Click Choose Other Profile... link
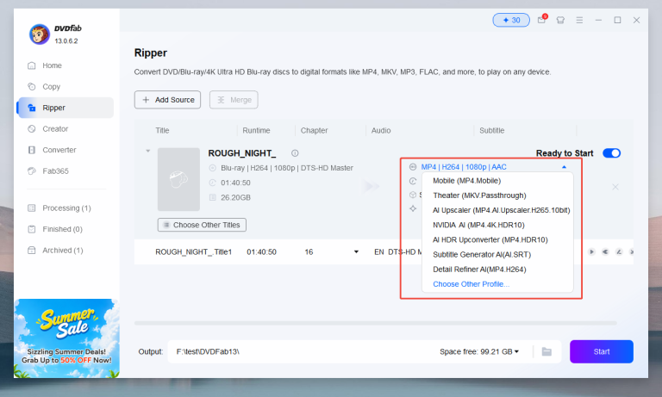The height and width of the screenshot is (397, 662). tap(471, 284)
